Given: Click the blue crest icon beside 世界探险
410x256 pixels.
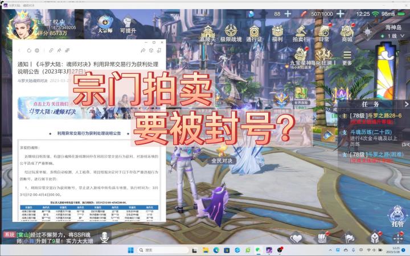Looking at the screenshot, I should point(281,99).
